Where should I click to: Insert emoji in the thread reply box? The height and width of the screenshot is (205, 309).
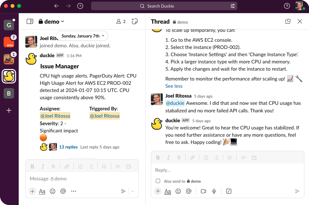(x=178, y=191)
